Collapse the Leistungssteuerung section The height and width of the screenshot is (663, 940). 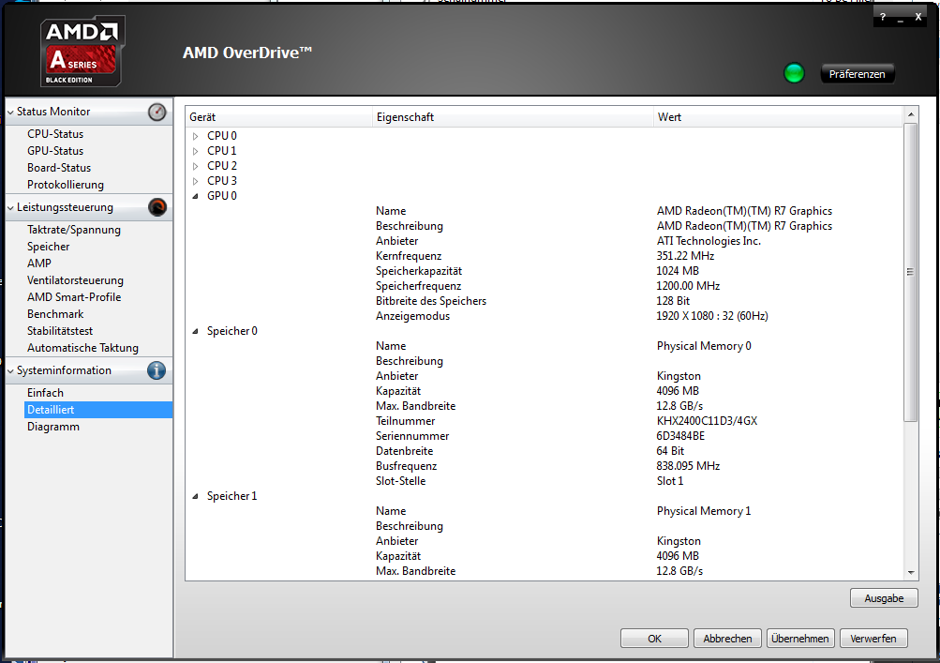(10, 207)
